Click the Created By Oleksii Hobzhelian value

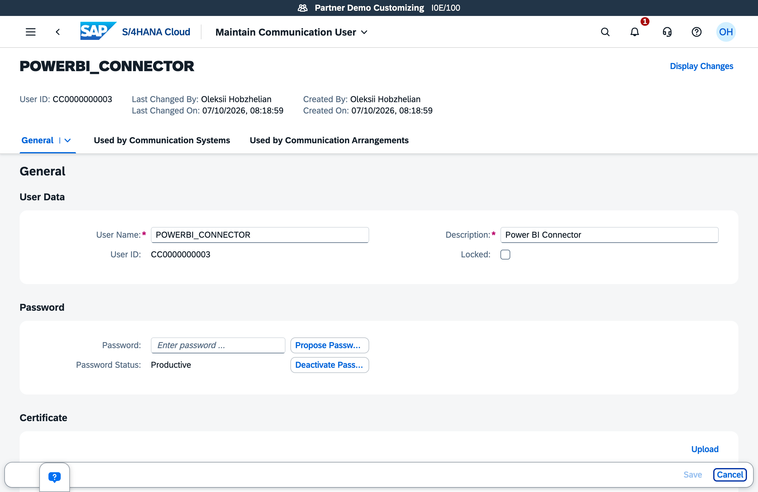(x=385, y=99)
